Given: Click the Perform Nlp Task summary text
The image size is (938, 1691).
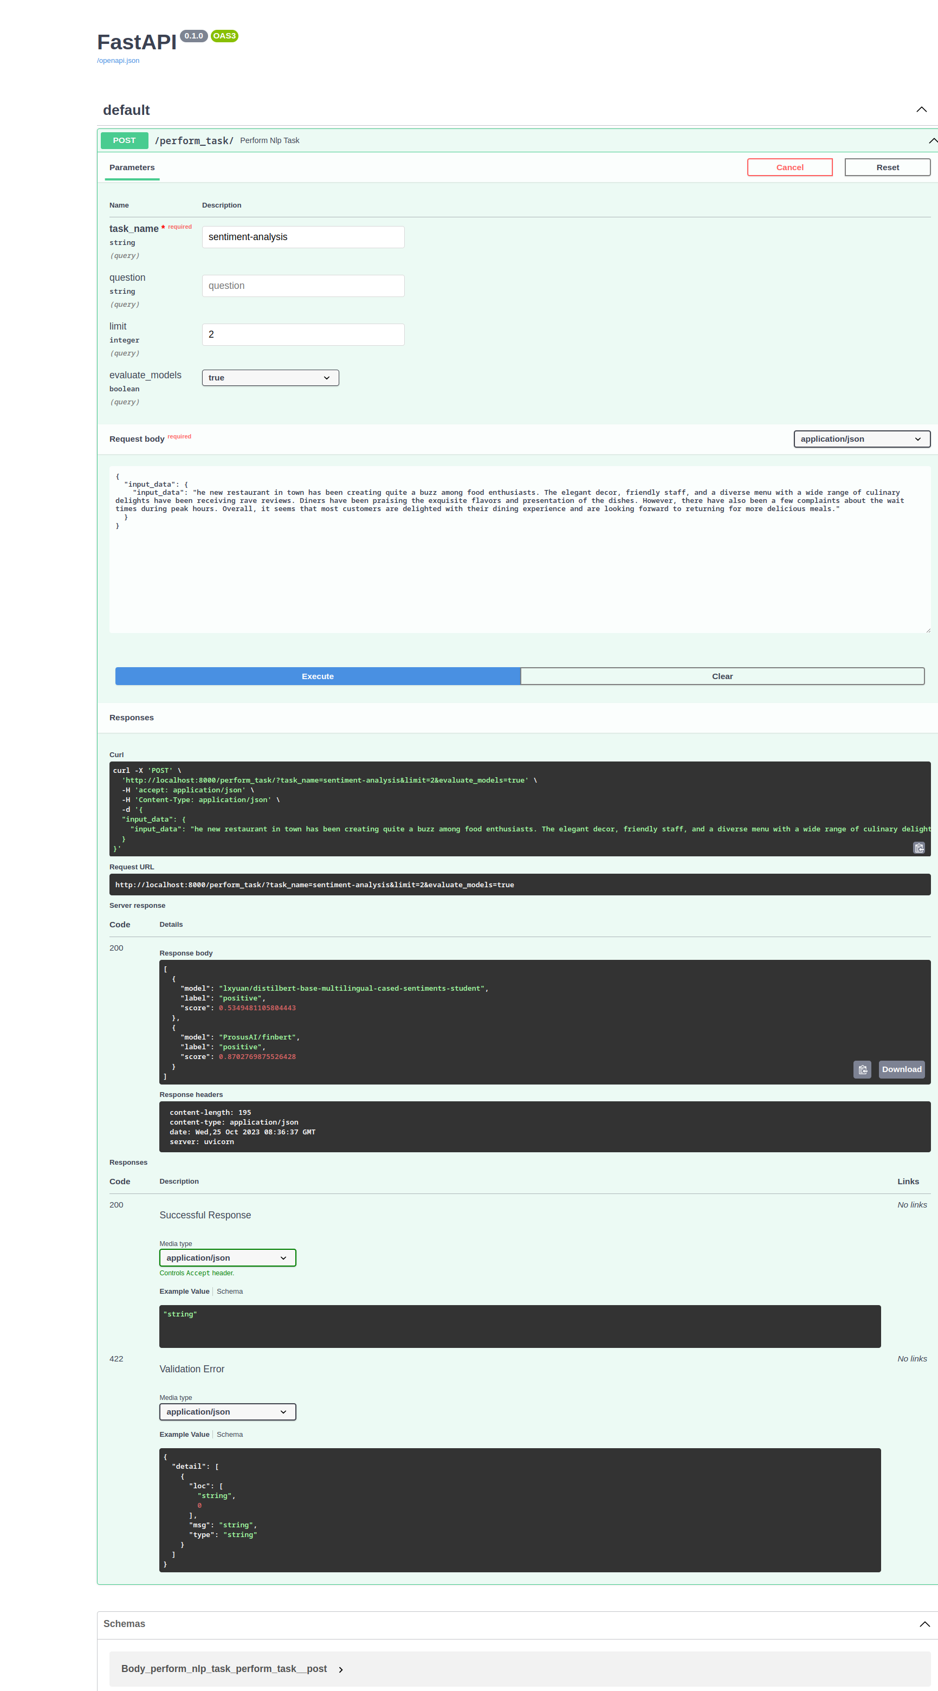Looking at the screenshot, I should tap(270, 140).
